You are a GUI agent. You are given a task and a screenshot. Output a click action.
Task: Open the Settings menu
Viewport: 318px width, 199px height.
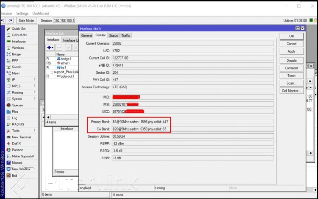coord(22,13)
